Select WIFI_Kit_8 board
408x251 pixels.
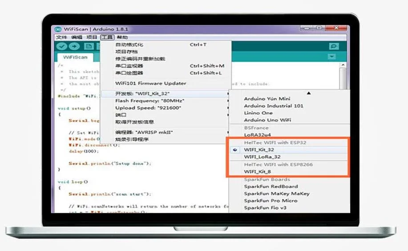coord(289,172)
